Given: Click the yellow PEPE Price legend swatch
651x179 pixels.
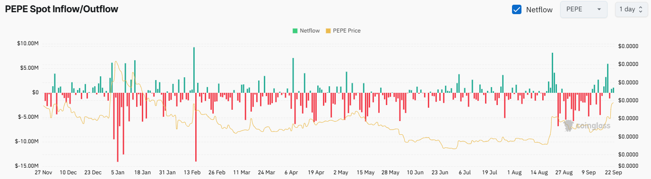Looking at the screenshot, I should coord(328,31).
